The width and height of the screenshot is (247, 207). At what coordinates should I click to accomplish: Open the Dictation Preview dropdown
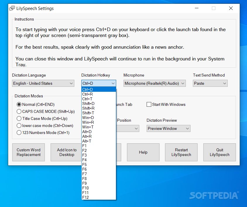168,128
